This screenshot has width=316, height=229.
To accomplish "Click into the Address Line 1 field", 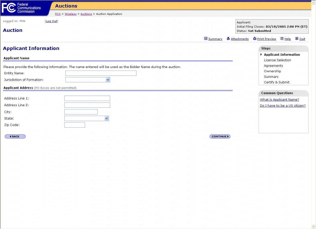I will [x=87, y=98].
